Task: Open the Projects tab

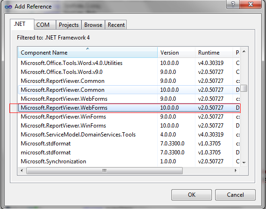Action: click(x=69, y=25)
